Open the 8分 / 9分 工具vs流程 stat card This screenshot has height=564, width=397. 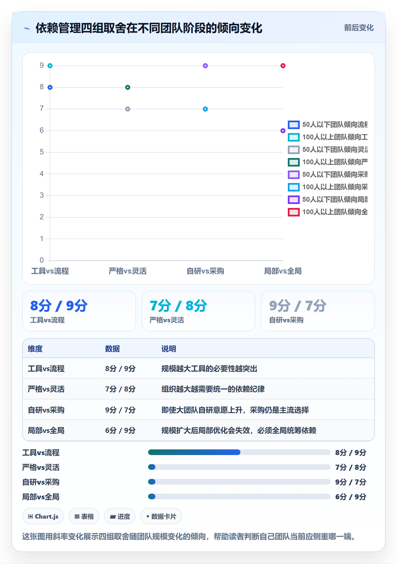[x=79, y=311]
